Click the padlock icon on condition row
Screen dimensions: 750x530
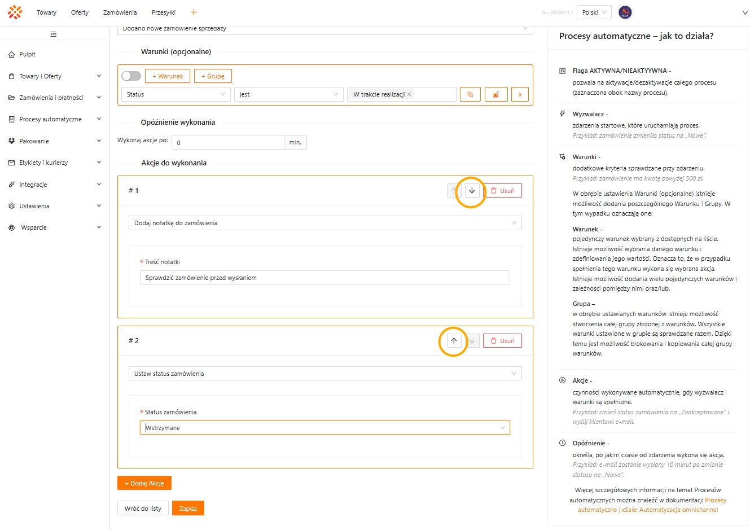pos(495,95)
